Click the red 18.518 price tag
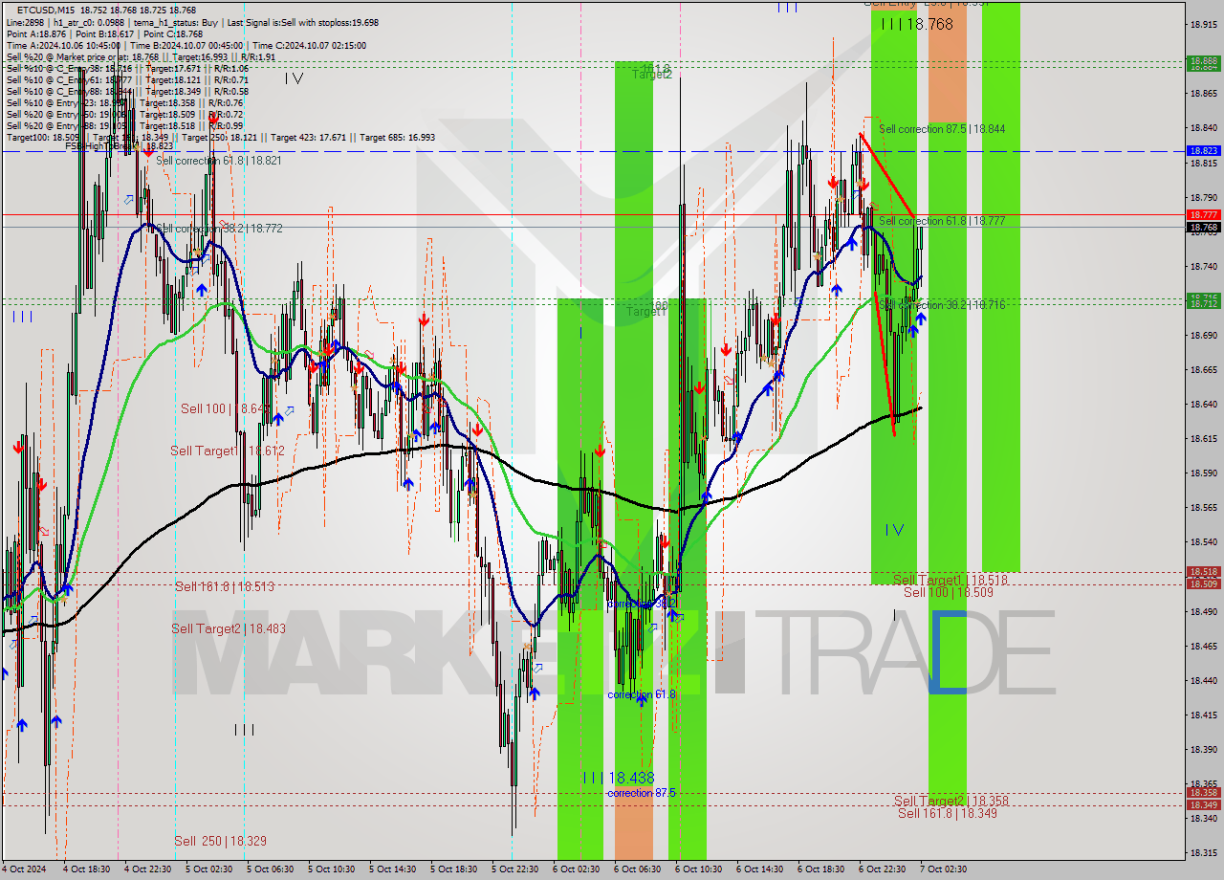1224x880 pixels. [x=1203, y=571]
